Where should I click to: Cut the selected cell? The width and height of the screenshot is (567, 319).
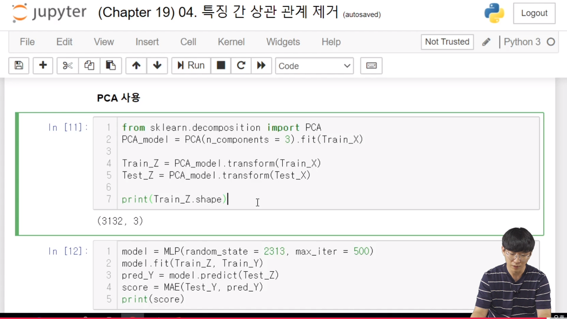pos(68,65)
